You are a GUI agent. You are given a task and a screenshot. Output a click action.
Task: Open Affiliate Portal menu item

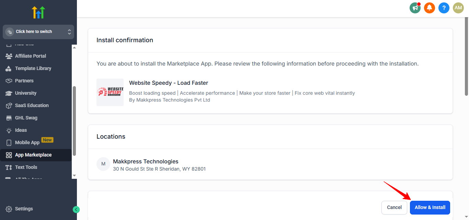pos(36,56)
